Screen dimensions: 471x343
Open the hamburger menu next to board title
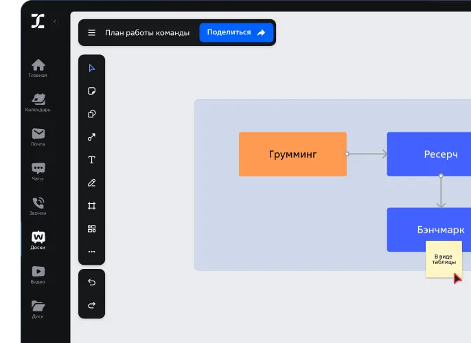point(91,32)
